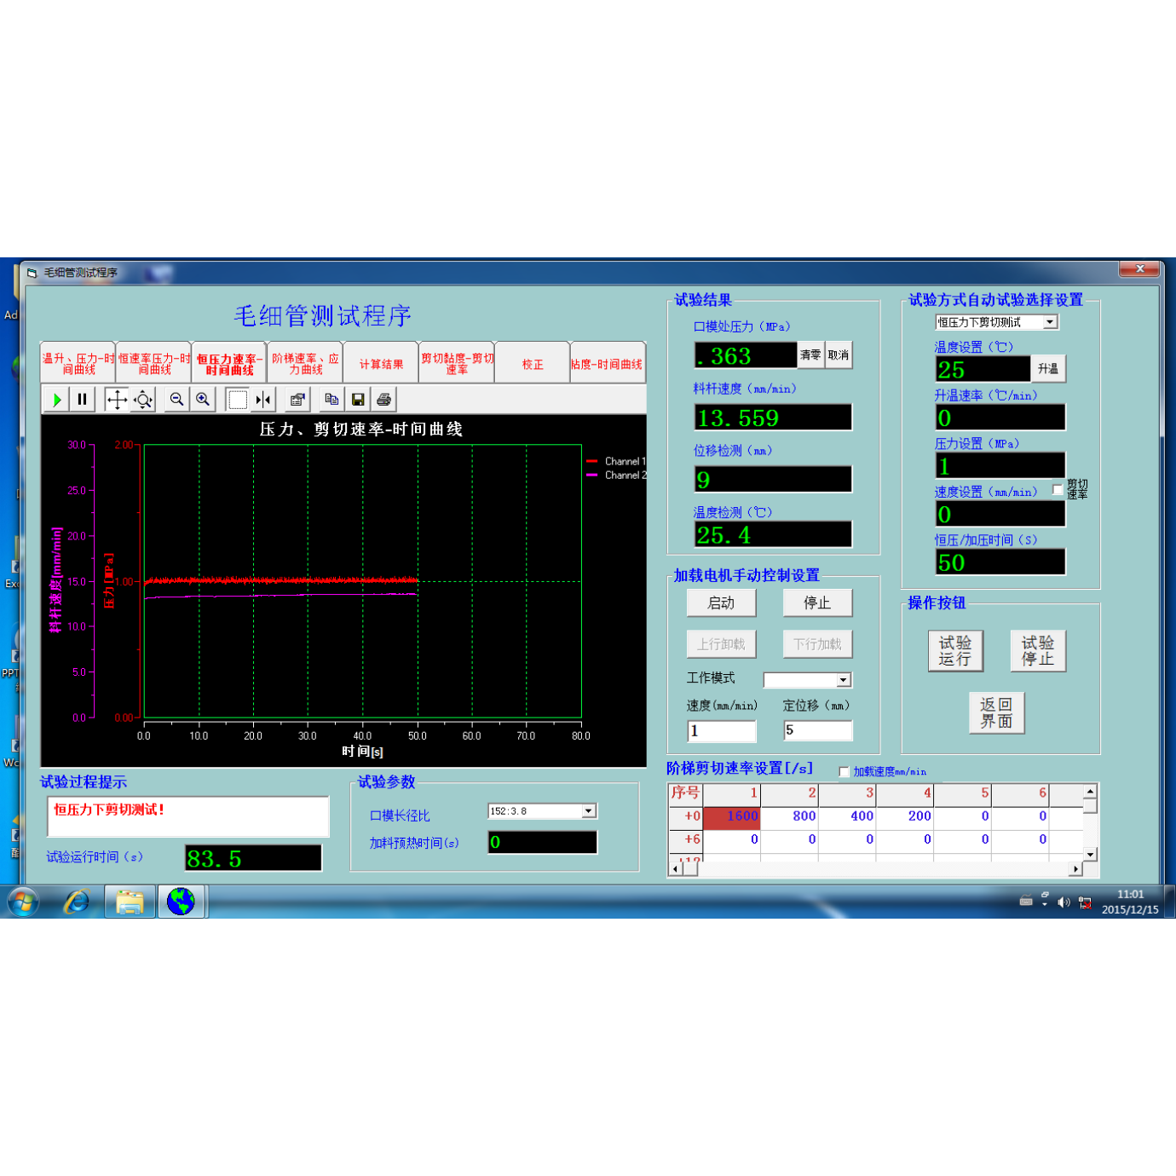The image size is (1176, 1176).
Task: Open the 计算结果 tab
Action: click(381, 364)
